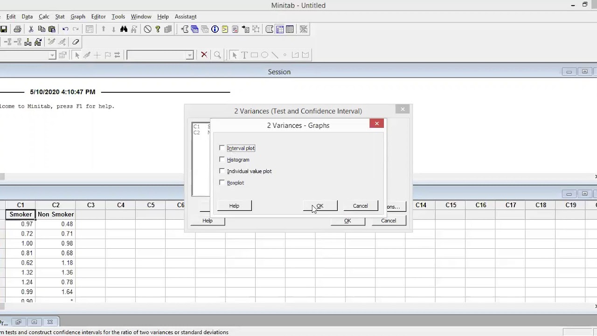Click the Undo arrow icon

pos(65,29)
